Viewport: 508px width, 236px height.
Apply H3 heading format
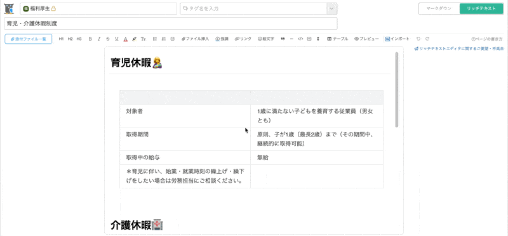click(x=79, y=39)
